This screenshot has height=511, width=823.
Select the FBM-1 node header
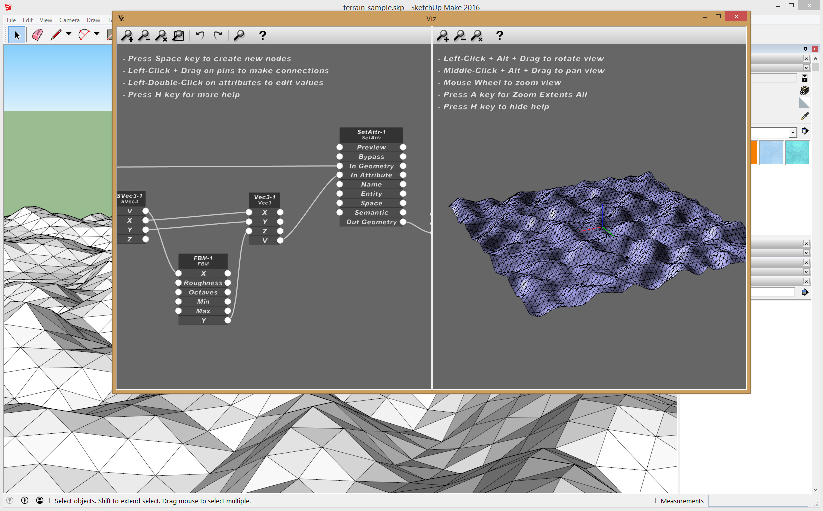coord(203,261)
